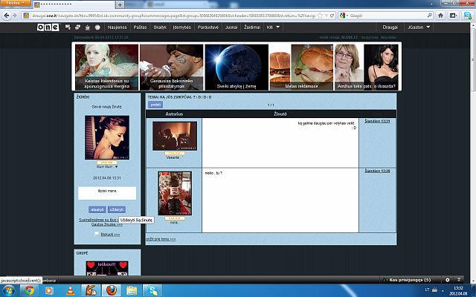Click the timestamp link on second message
Screen dimensions: 476x297
(x=377, y=171)
